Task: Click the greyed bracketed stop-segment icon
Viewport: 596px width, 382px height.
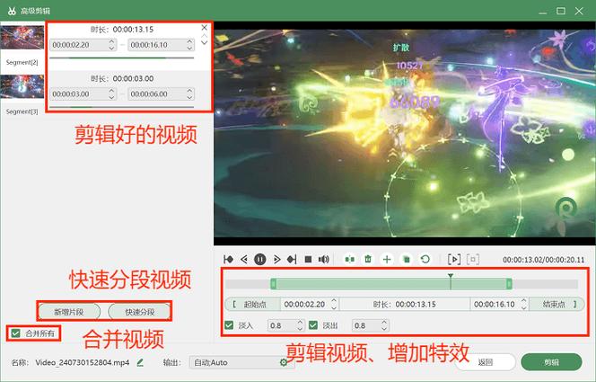Action: click(473, 260)
